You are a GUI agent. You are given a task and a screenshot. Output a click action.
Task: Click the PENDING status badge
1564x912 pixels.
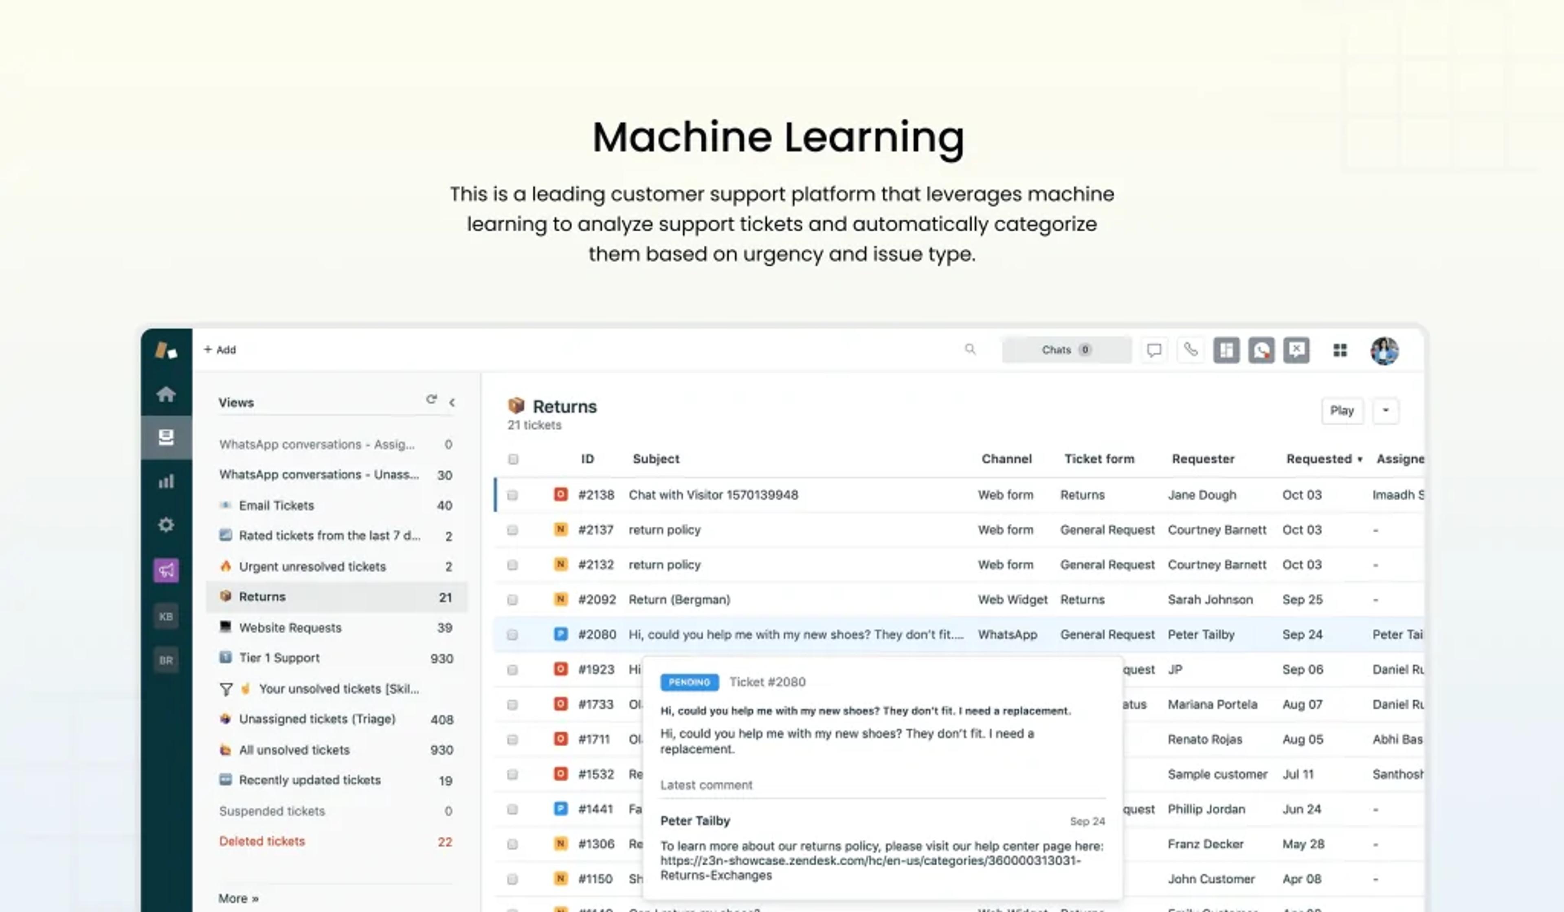pos(689,682)
